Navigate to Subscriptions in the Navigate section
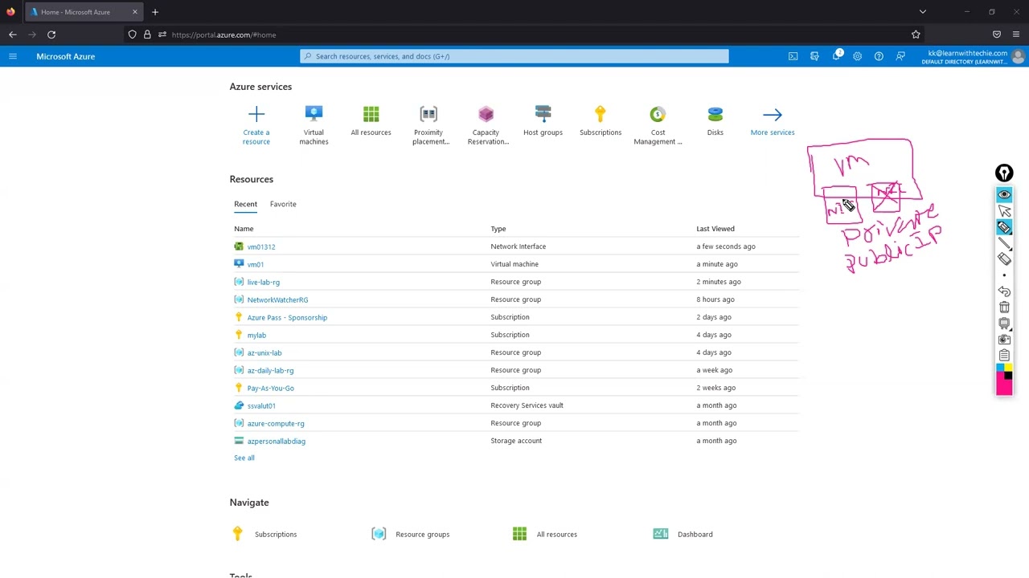The height and width of the screenshot is (578, 1029). tap(264, 534)
